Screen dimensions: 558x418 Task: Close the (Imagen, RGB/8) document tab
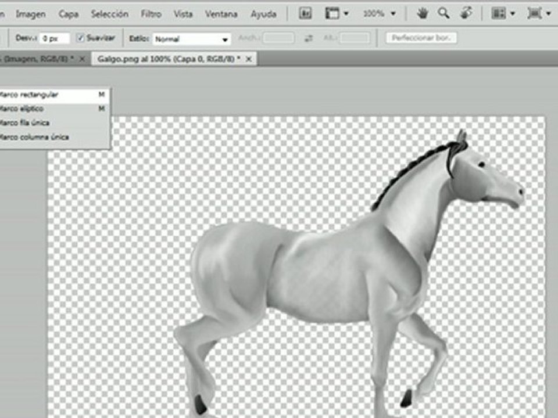[82, 59]
